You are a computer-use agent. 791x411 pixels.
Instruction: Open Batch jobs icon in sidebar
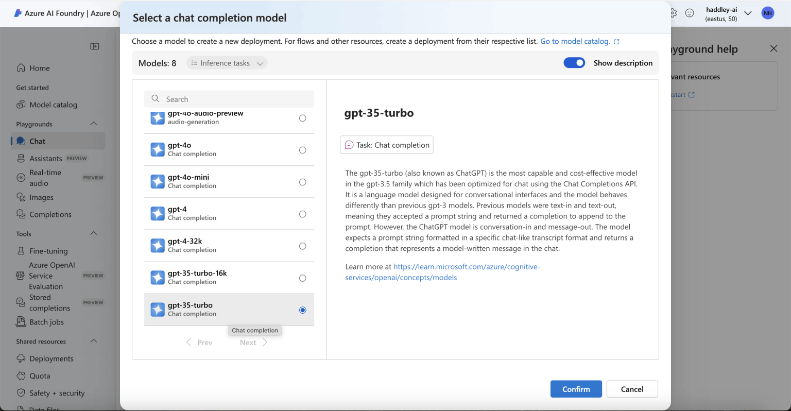21,322
